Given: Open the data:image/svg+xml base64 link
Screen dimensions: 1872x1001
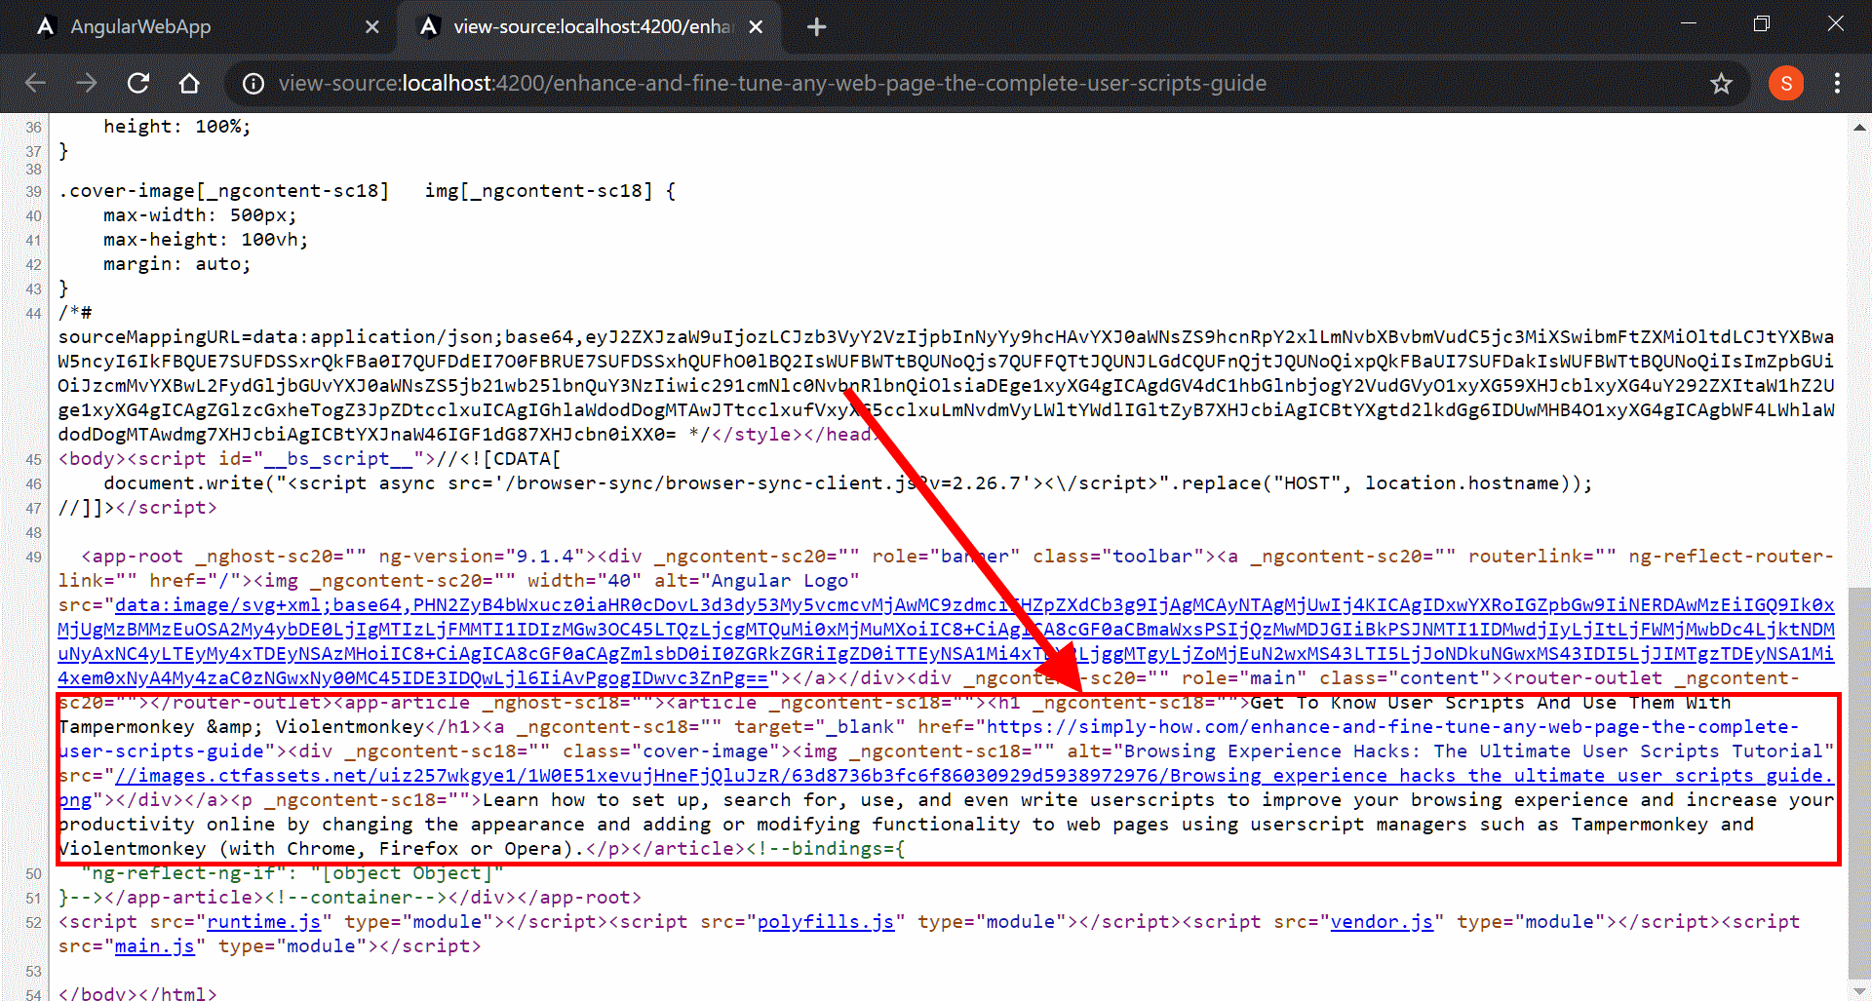Looking at the screenshot, I should [x=946, y=641].
